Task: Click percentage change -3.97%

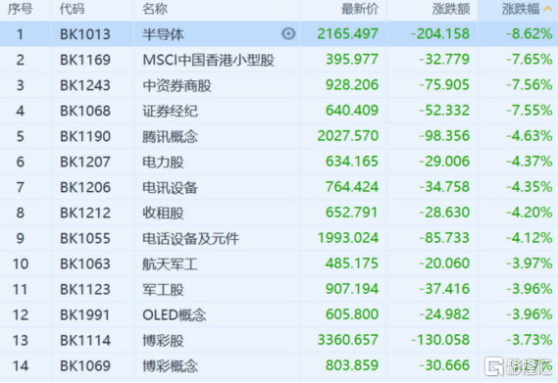Action: (530, 263)
